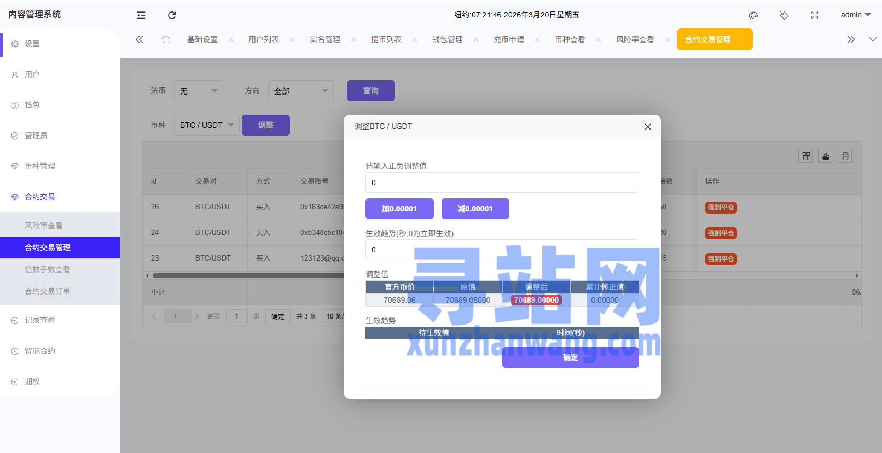This screenshot has height=453, width=882.
Task: Open the 法币 dropdown
Action: click(x=198, y=91)
